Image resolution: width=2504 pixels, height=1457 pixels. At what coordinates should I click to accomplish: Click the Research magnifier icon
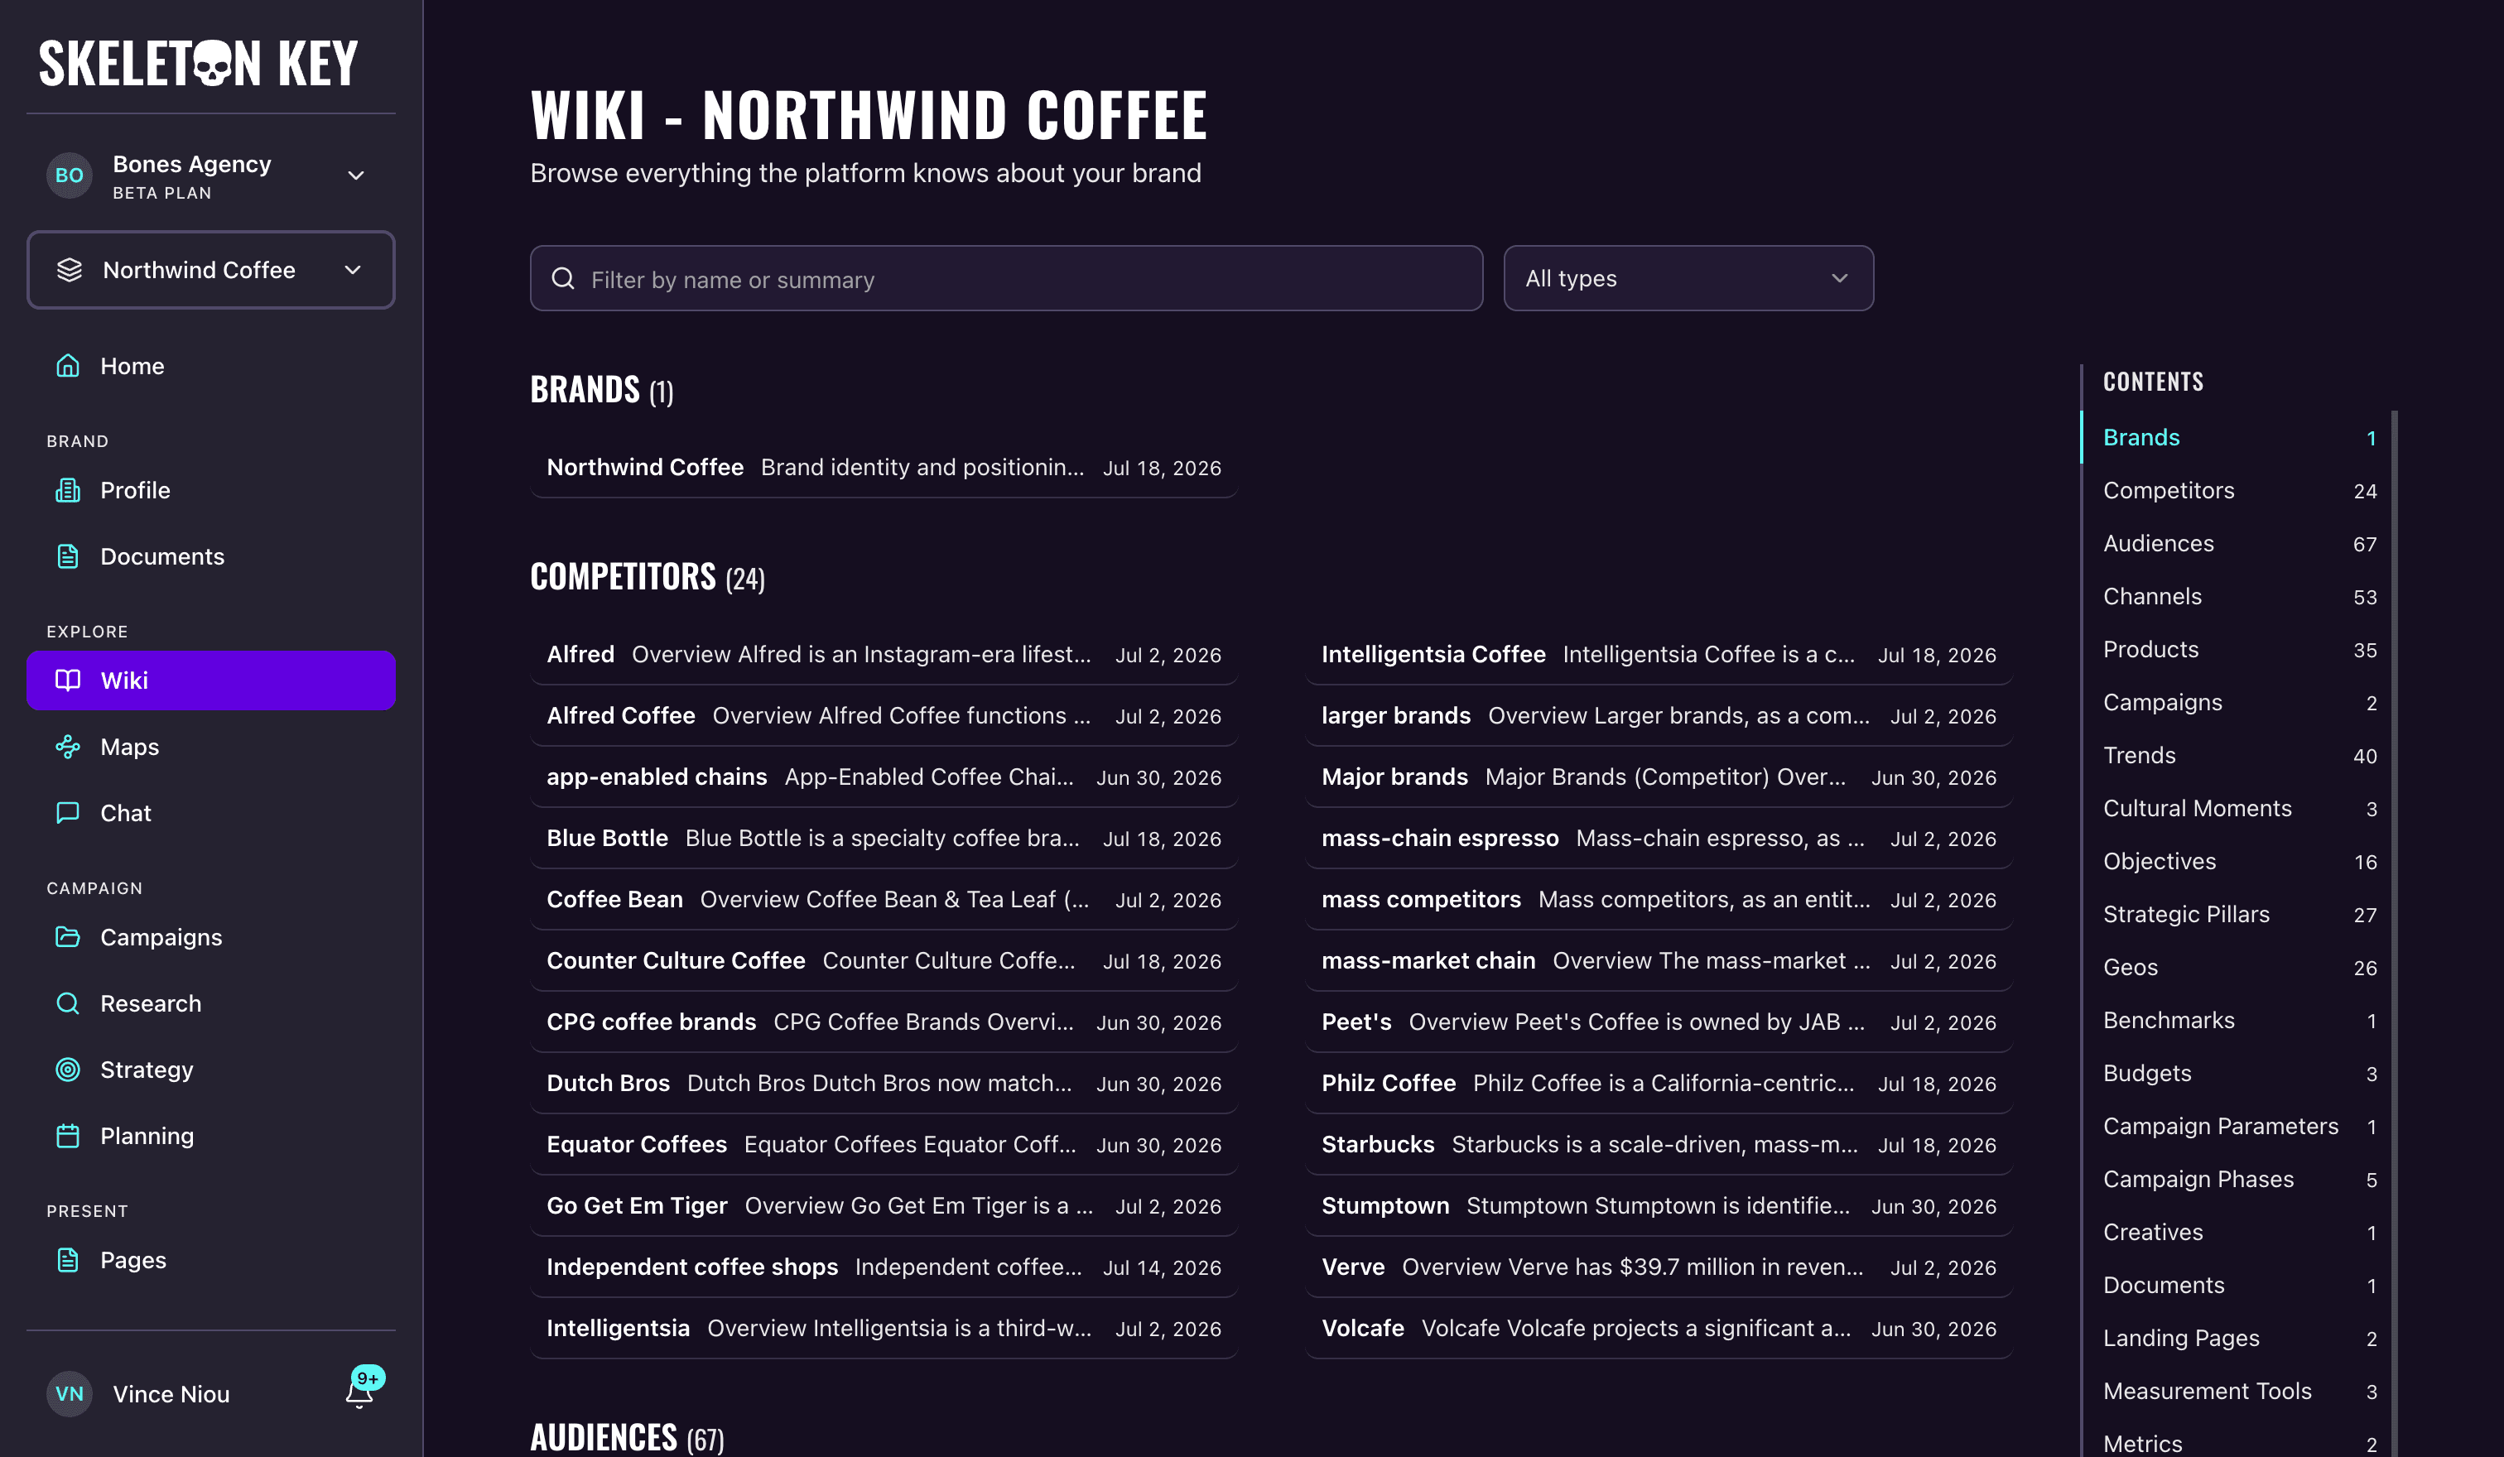point(68,1003)
